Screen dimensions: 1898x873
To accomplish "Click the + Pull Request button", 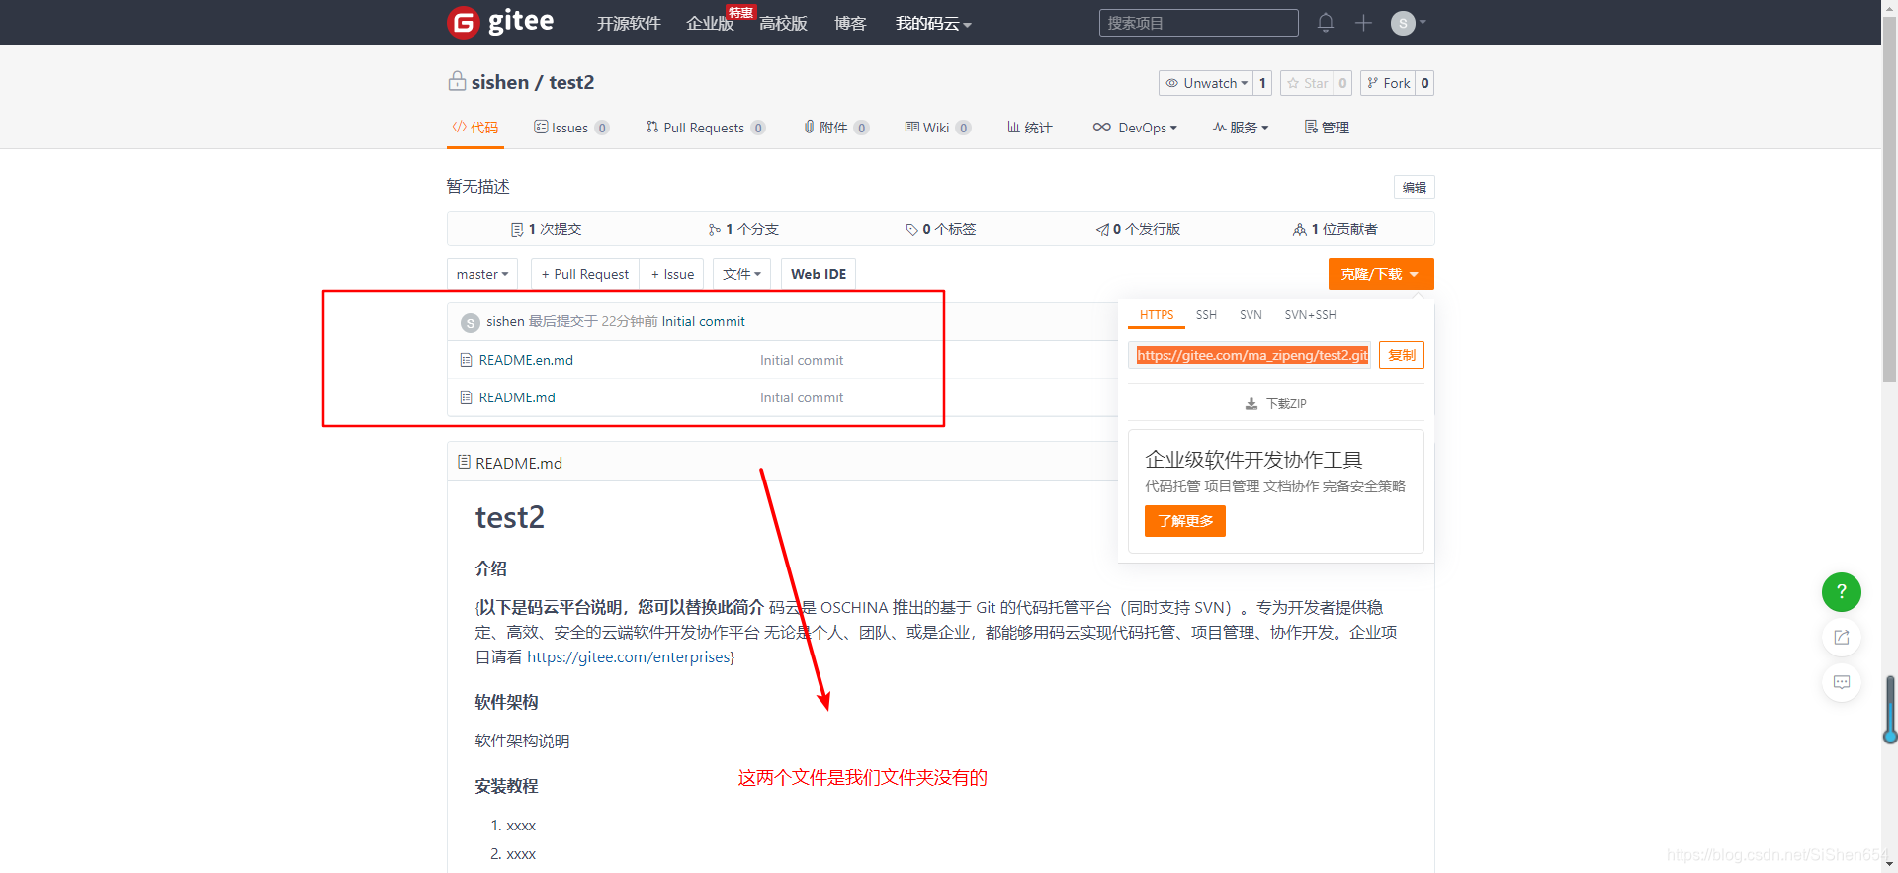I will click(585, 274).
